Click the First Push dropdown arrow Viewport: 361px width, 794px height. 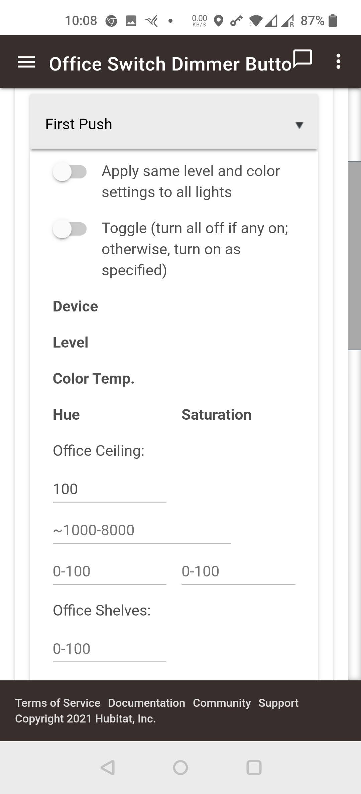[299, 125]
